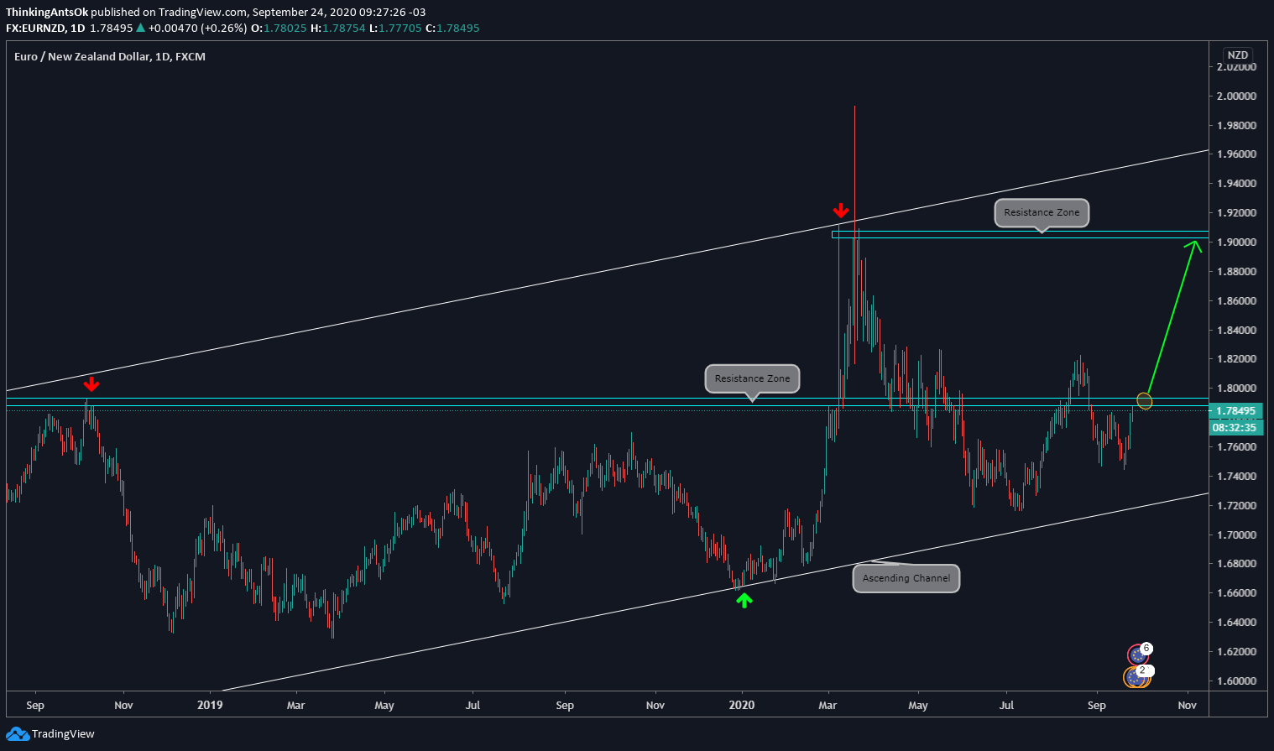Select the '2019' label on the time axis
The width and height of the screenshot is (1274, 751).
(210, 705)
